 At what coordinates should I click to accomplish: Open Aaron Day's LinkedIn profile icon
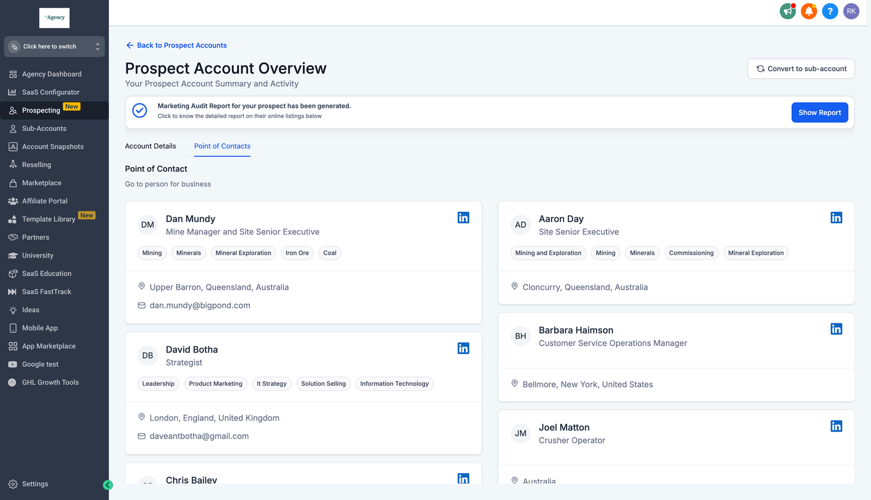click(x=836, y=218)
